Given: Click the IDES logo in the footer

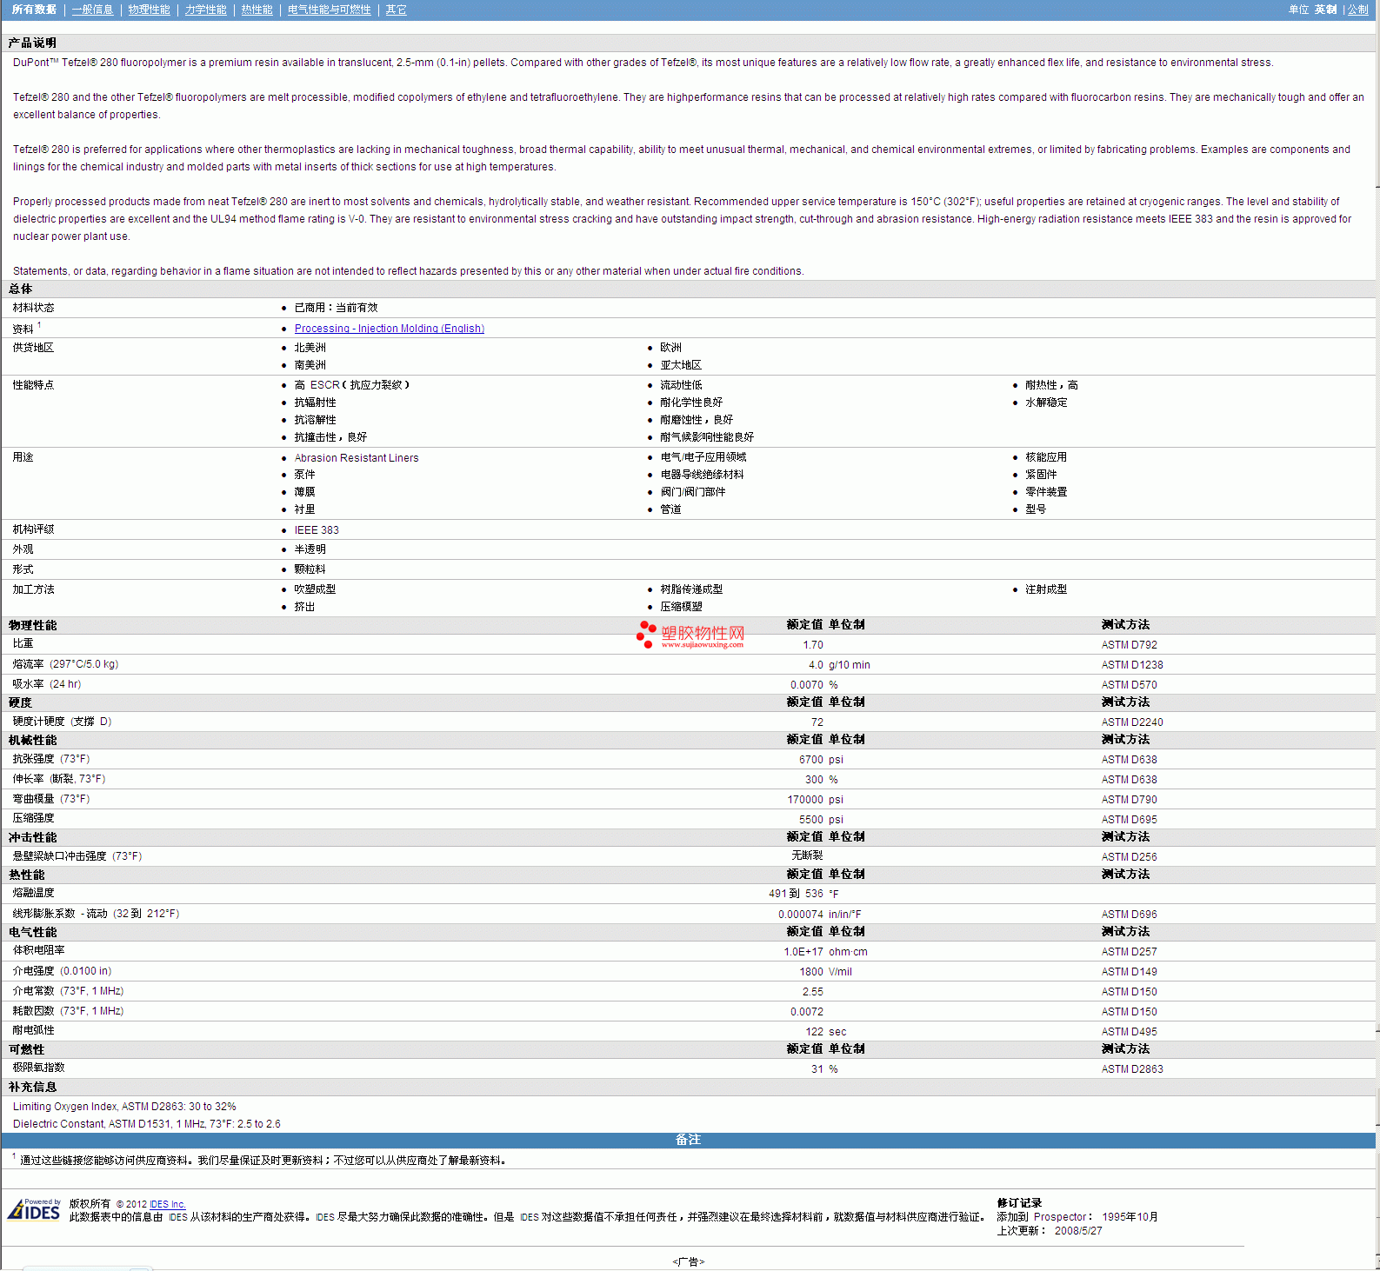Looking at the screenshot, I should (34, 1209).
